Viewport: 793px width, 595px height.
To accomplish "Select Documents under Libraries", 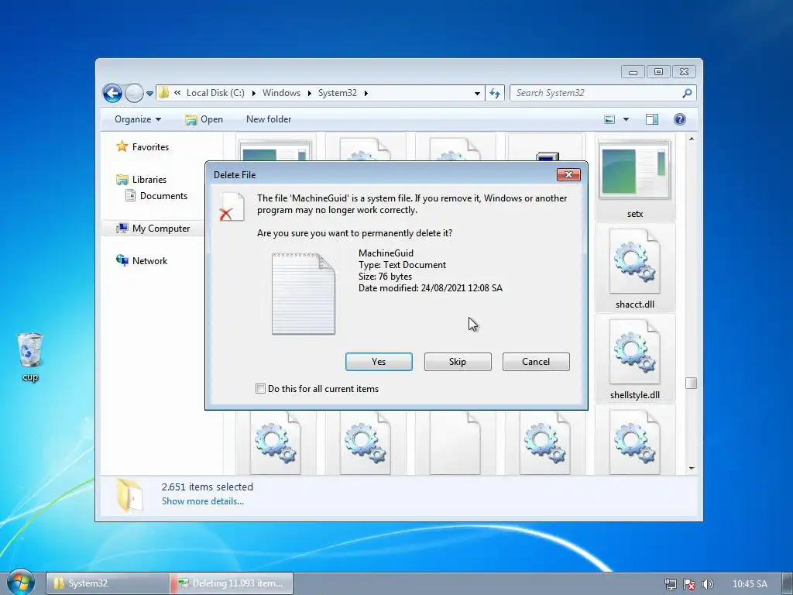I will [x=156, y=196].
